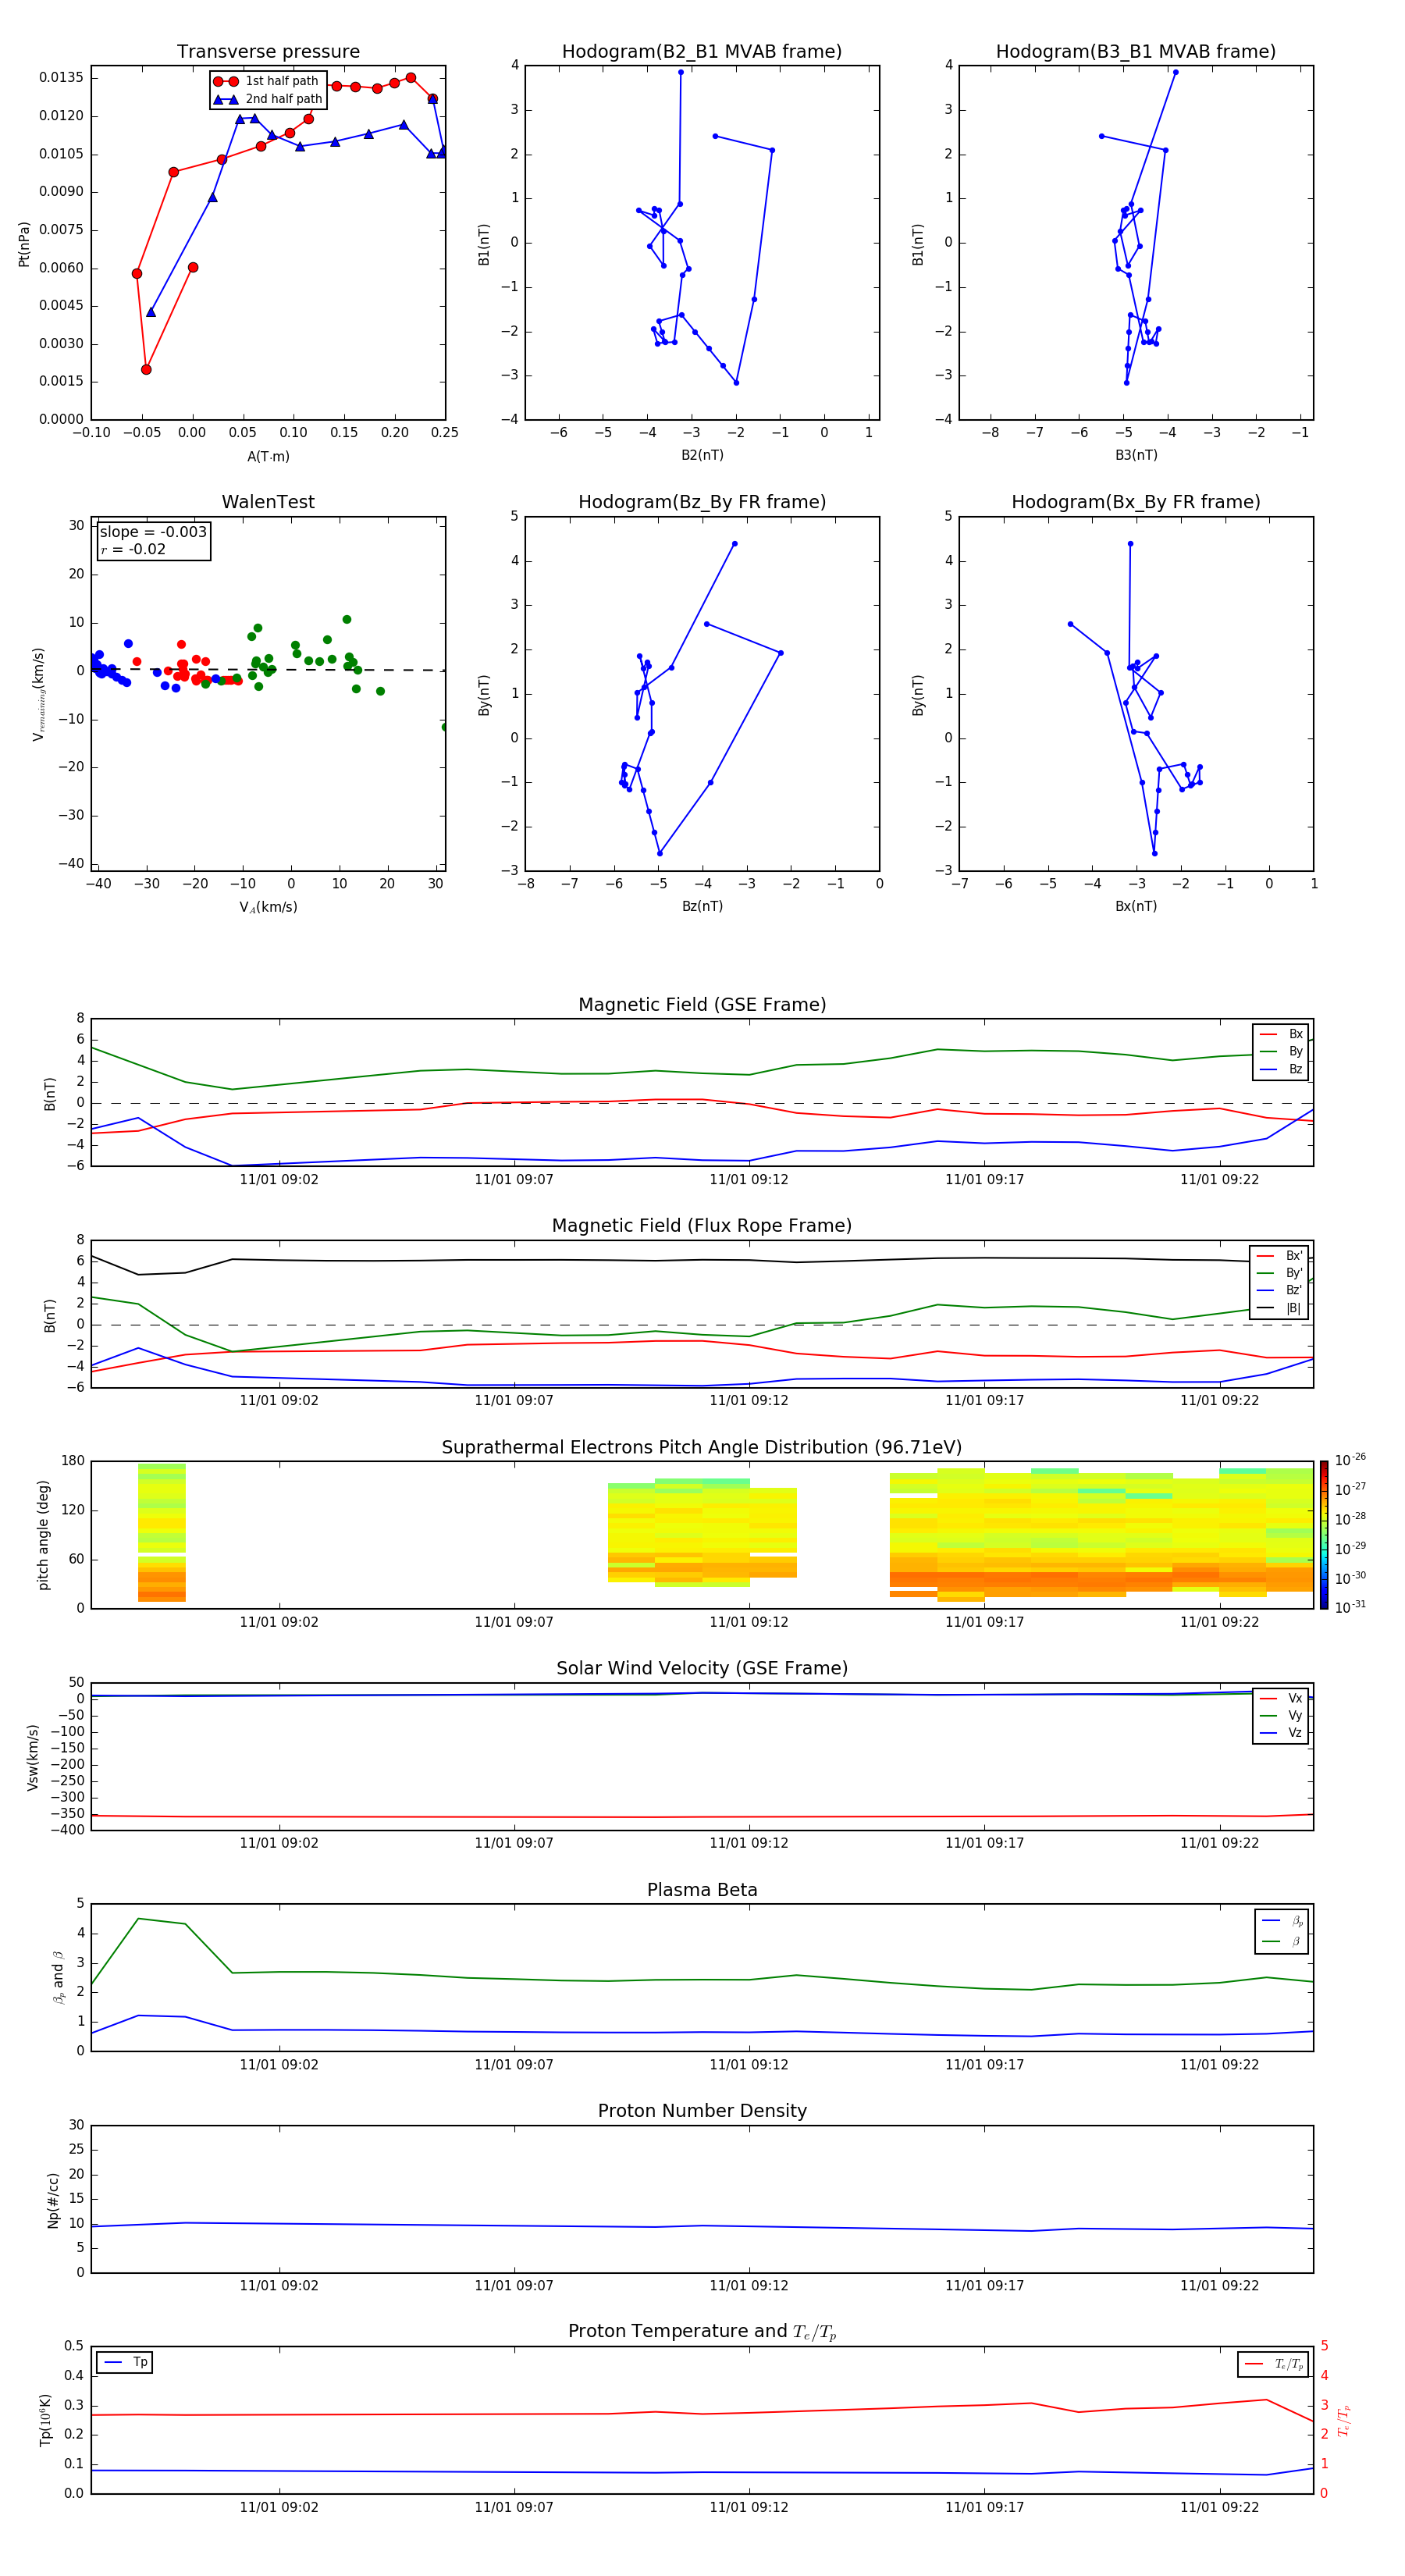The image size is (1405, 2576).
Task: Click the '11/01 09:02' tick under Plasma Beta plot
Action: point(279,2065)
